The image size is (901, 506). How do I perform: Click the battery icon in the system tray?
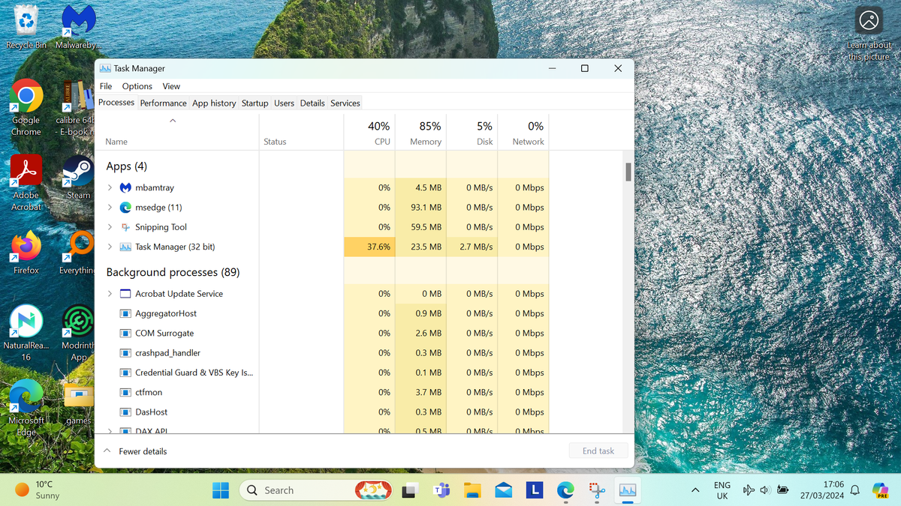coord(782,490)
